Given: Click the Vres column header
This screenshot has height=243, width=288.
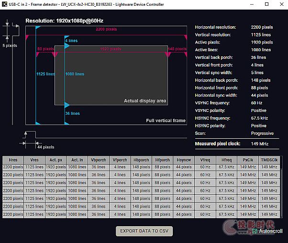Looking at the screenshot, I should coord(34,160).
